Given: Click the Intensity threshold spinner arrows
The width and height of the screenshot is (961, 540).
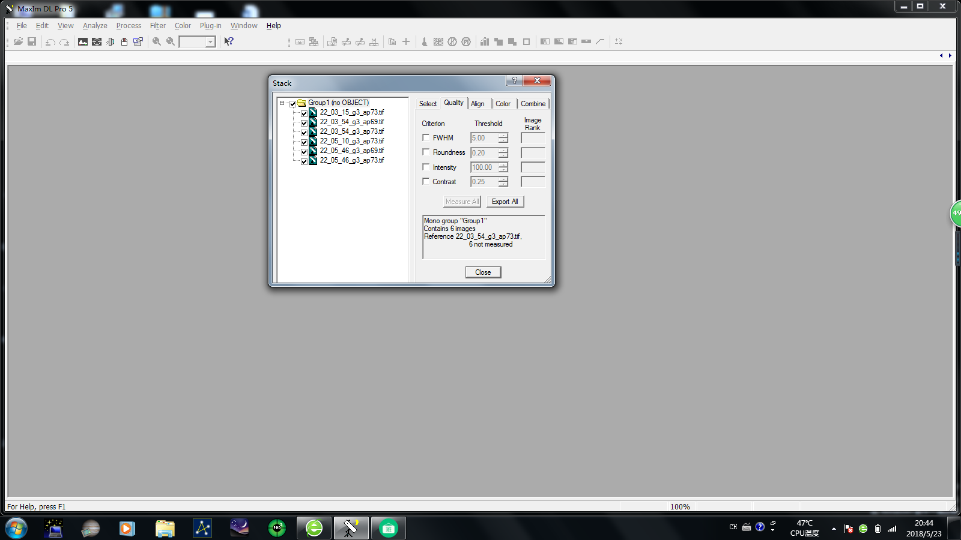Looking at the screenshot, I should point(503,167).
